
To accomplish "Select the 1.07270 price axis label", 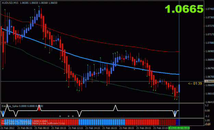I will click(210, 26).
